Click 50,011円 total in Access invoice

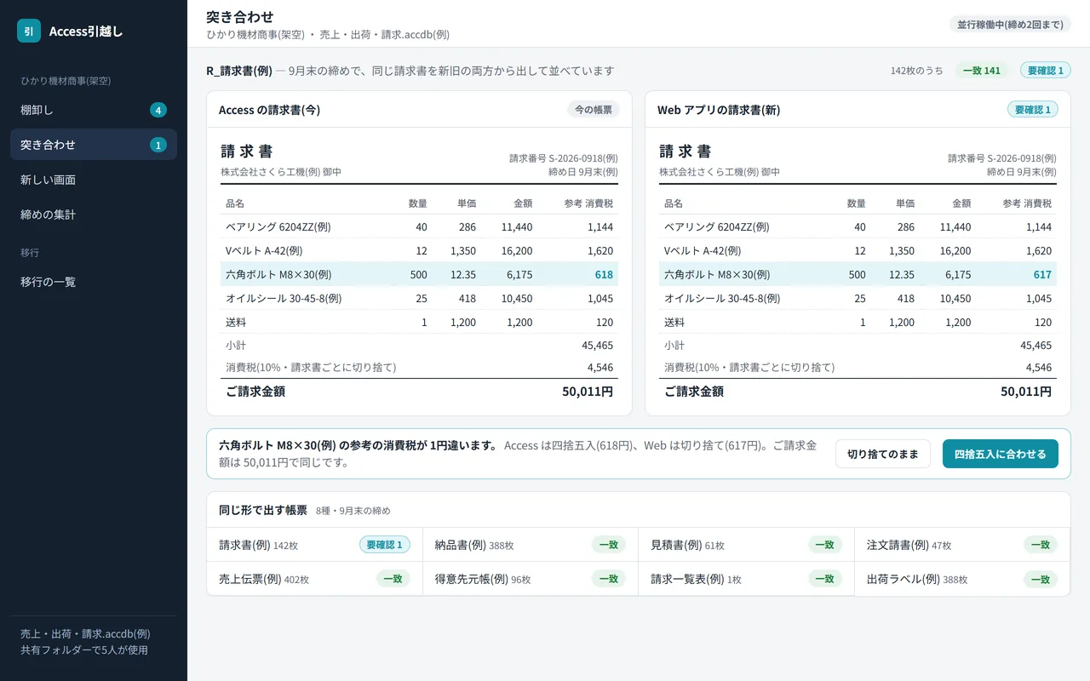point(588,392)
